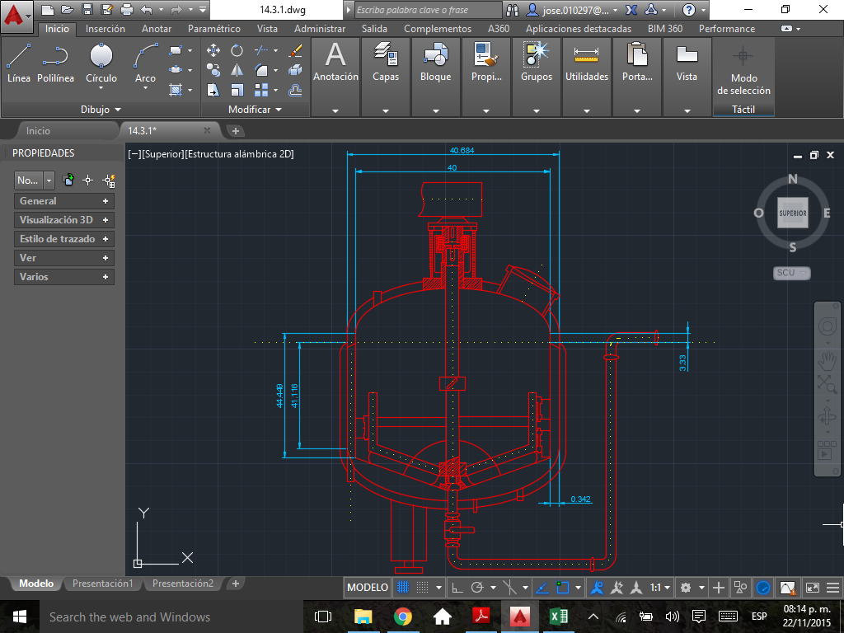The height and width of the screenshot is (633, 844).
Task: Open the Paramétrico ribbon tab
Action: tap(214, 29)
